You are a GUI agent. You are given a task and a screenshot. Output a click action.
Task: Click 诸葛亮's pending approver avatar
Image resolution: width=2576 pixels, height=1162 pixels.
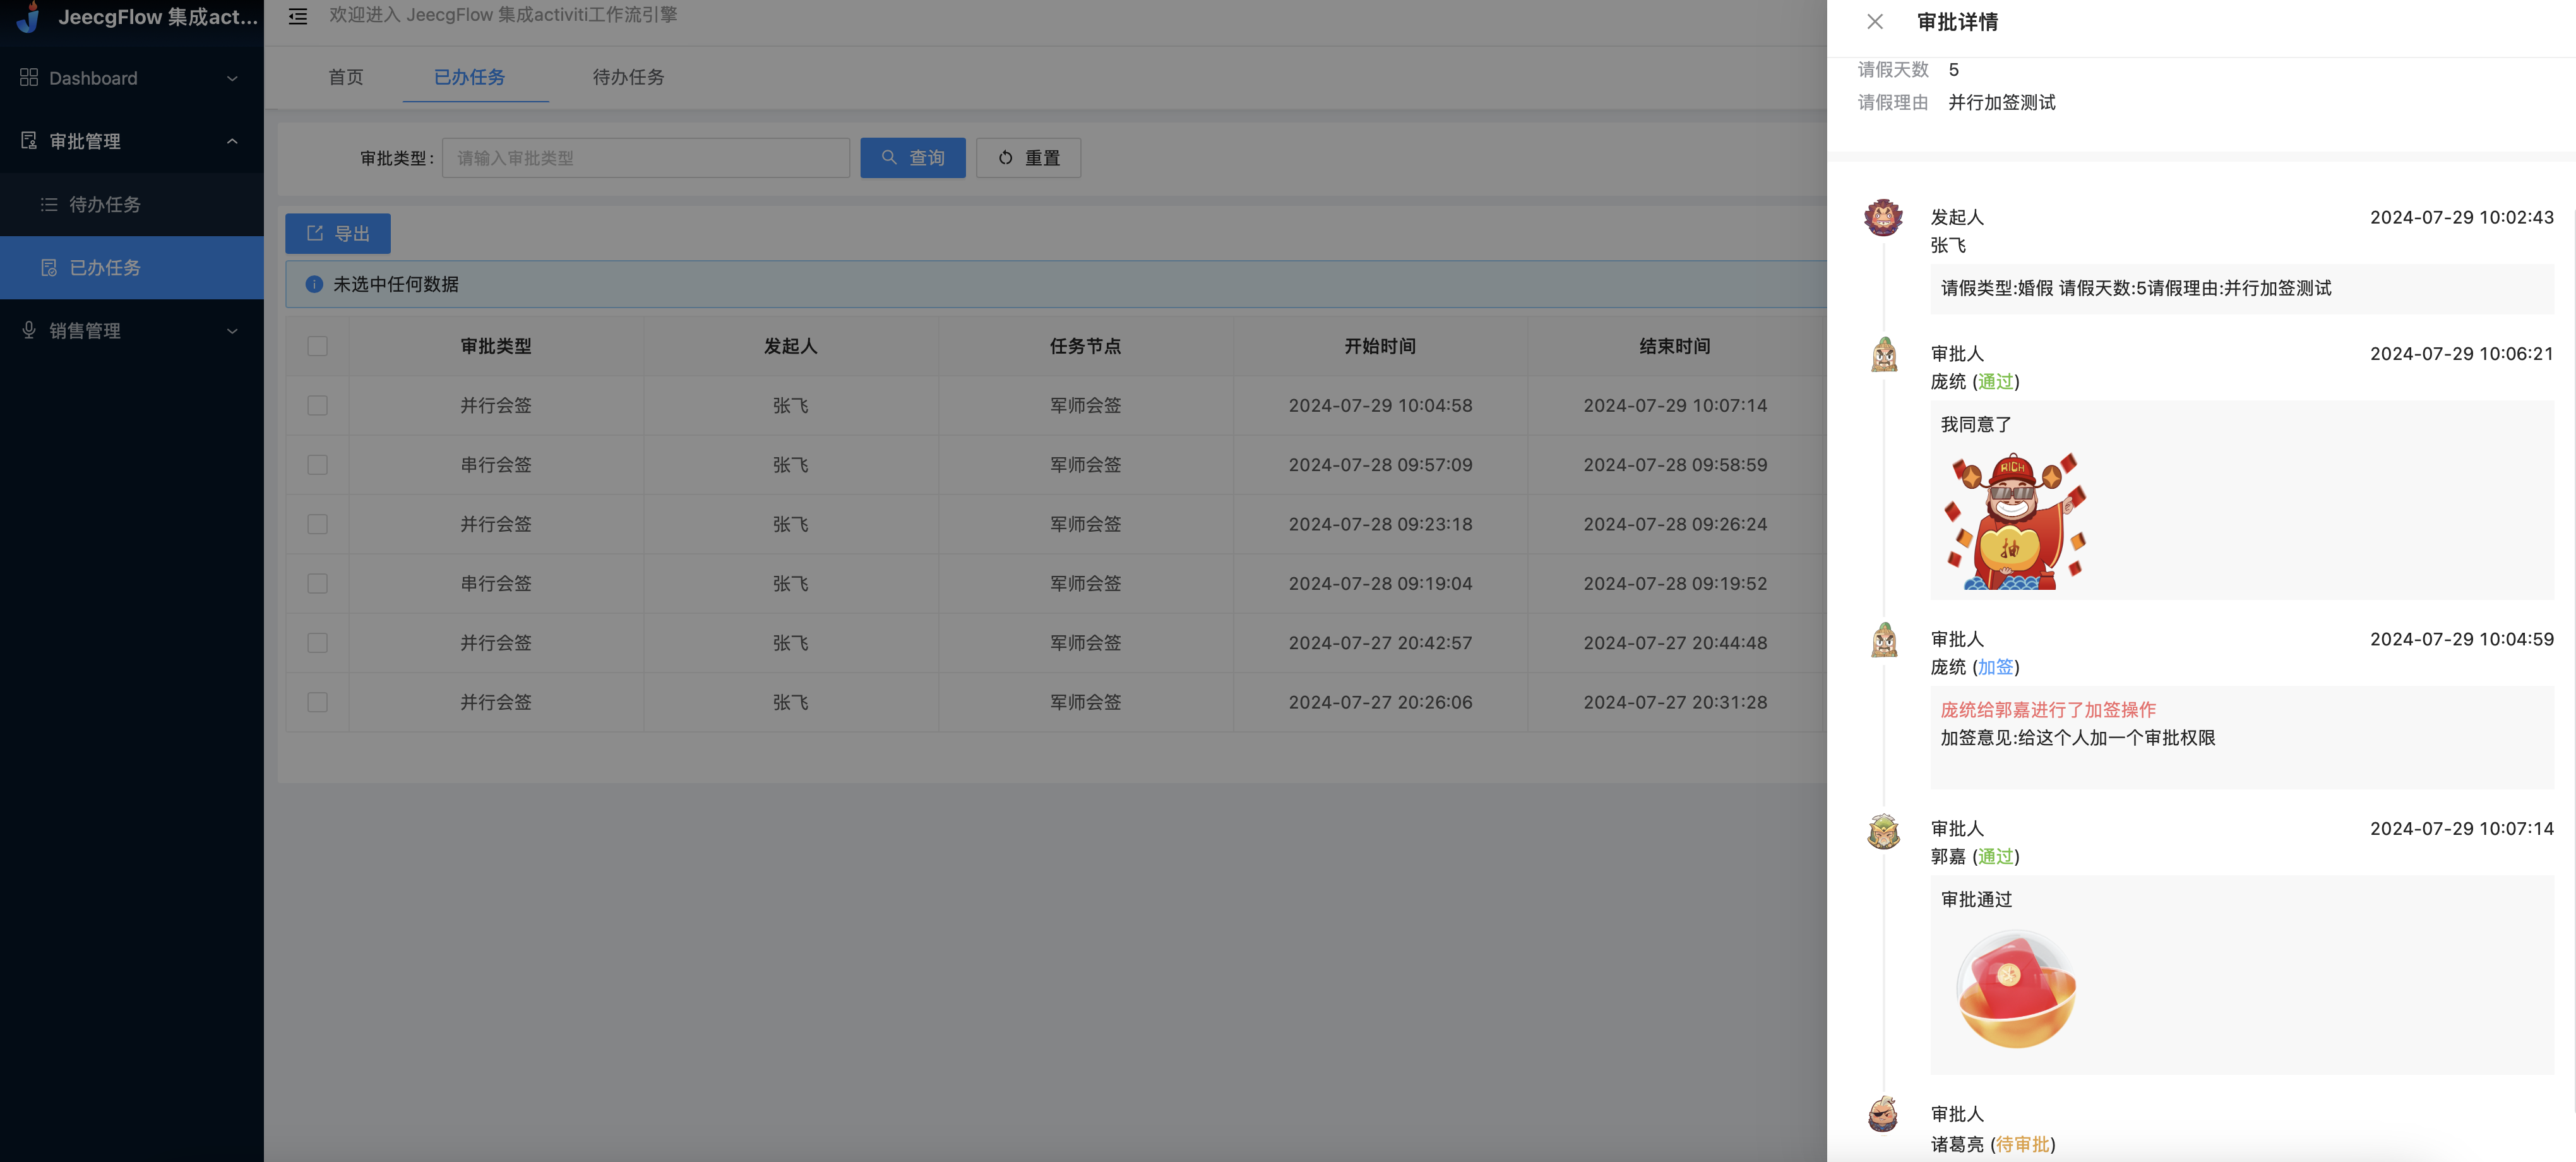tap(1883, 1114)
